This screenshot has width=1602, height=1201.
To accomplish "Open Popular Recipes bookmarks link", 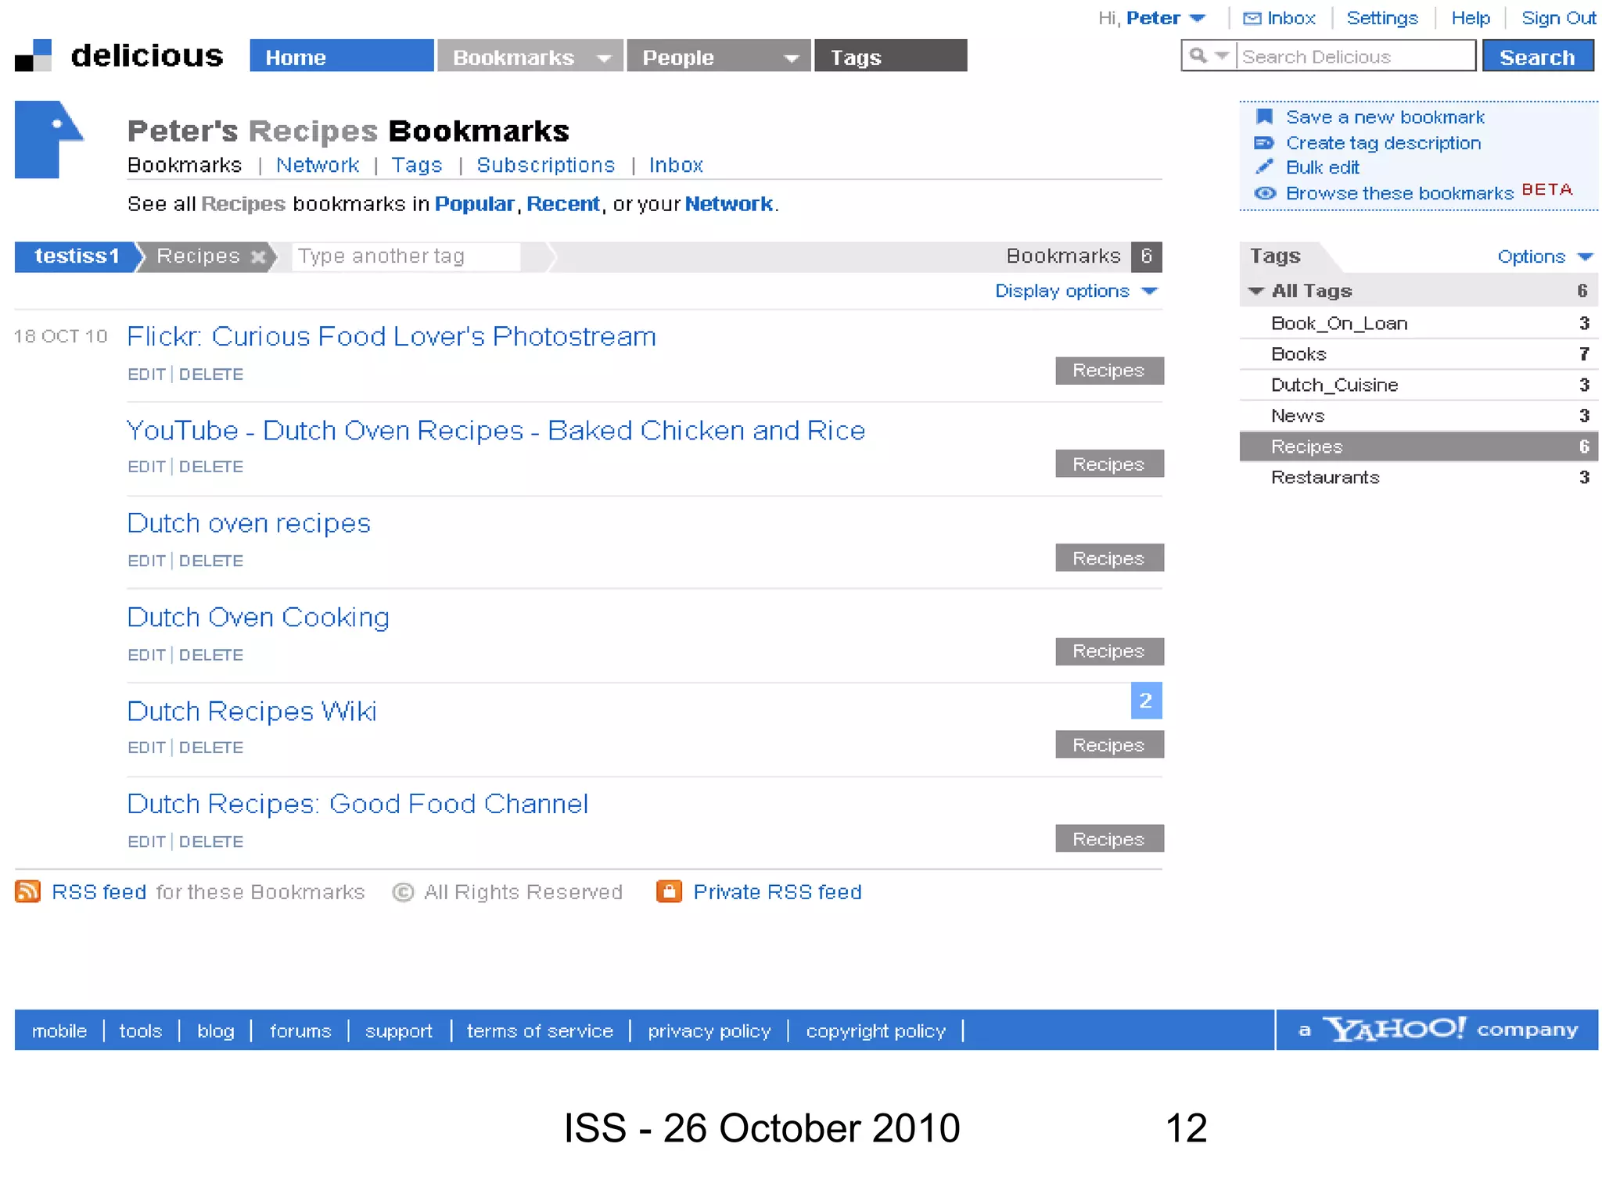I will [474, 204].
